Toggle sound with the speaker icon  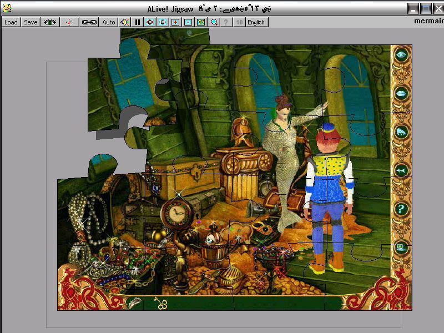(x=124, y=22)
